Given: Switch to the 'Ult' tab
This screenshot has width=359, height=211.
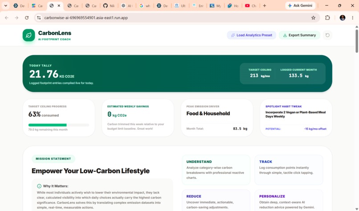Looking at the screenshot, I should (x=180, y=6).
